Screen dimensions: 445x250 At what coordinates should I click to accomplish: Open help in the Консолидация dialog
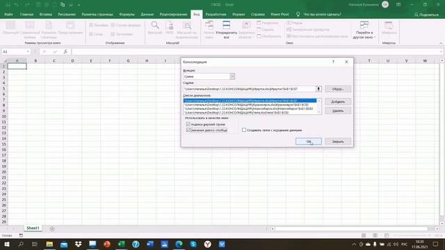(333, 62)
